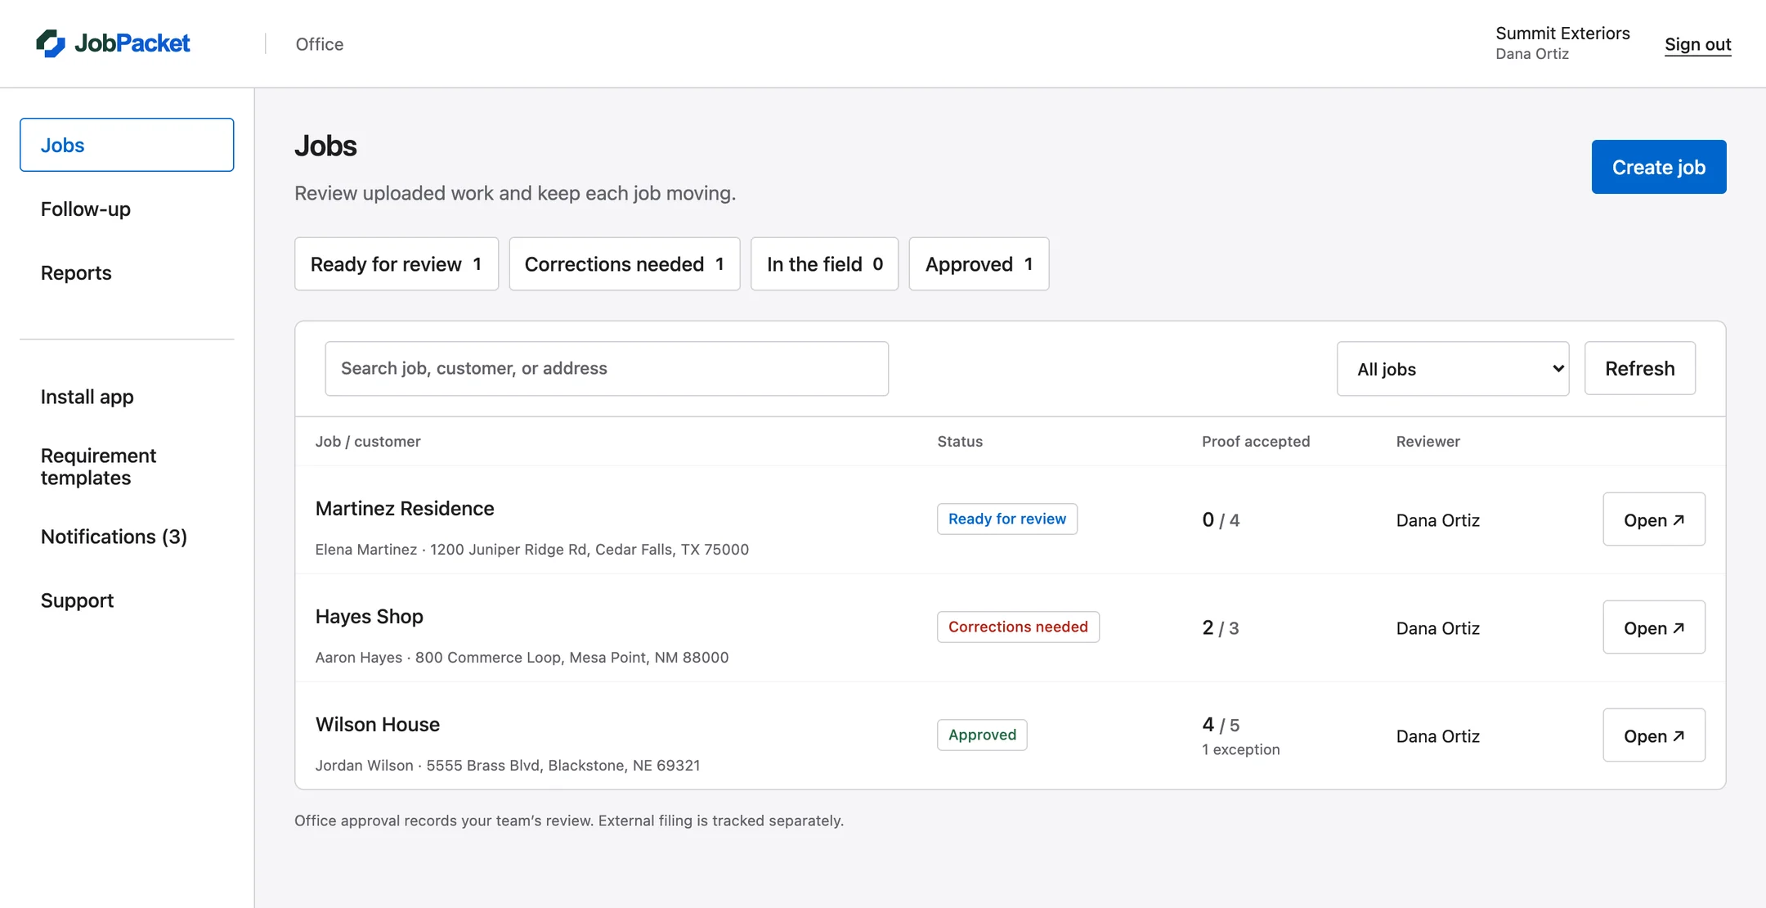
Task: Click the 2 / 3 proof count
Action: 1221,628
